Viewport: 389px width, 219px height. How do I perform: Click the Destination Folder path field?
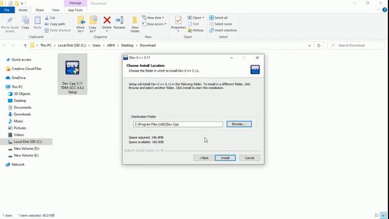(x=178, y=124)
